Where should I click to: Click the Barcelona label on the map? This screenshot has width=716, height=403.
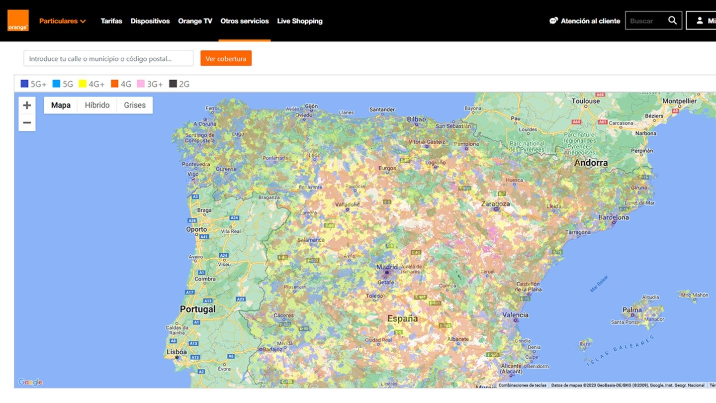pos(614,217)
